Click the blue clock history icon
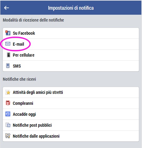The width and height of the screenshot is (142, 148). 8,114
